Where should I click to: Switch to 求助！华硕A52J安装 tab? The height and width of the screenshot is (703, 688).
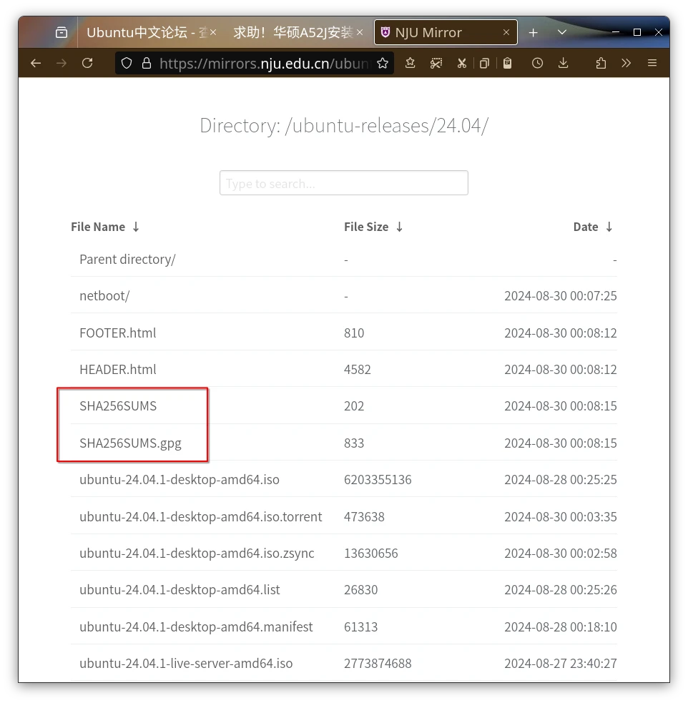[293, 32]
